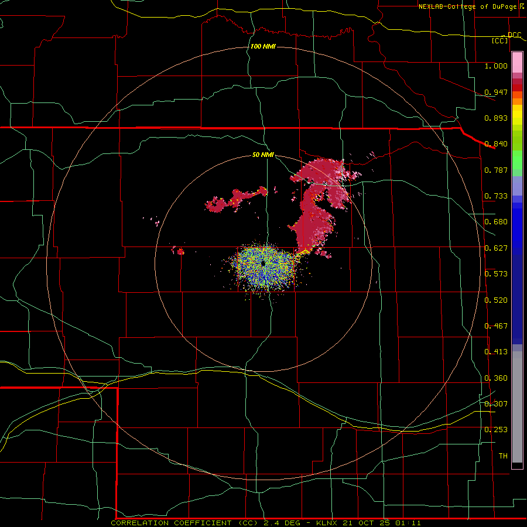
Task: Click the [CC] legend heading
Action: tap(500, 41)
